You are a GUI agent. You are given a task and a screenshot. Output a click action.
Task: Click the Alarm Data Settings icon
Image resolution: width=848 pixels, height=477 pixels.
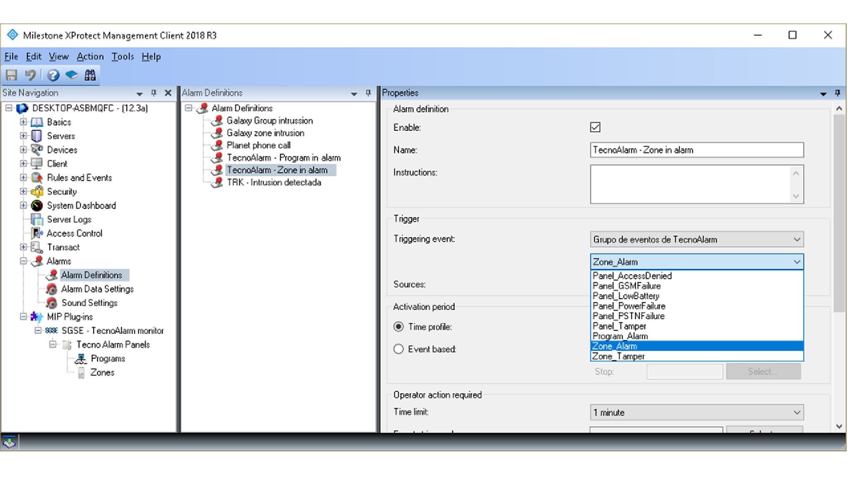click(x=52, y=289)
